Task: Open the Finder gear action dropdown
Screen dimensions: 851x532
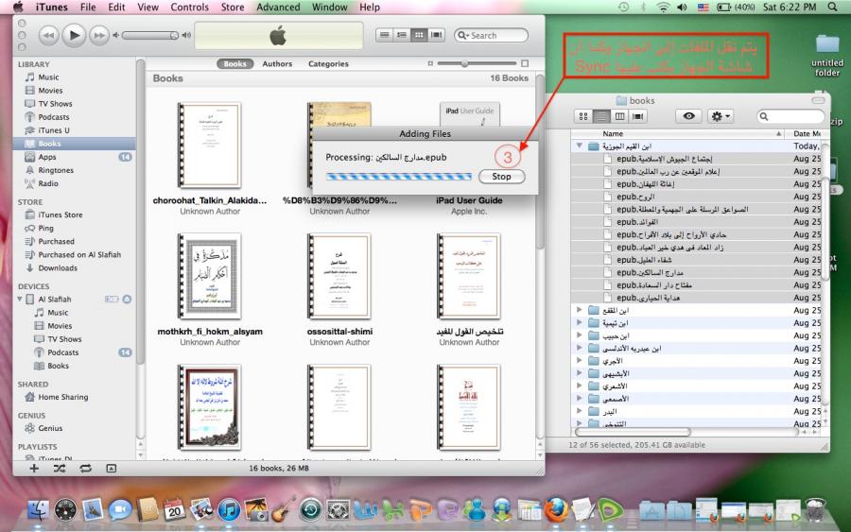Action: coord(721,116)
